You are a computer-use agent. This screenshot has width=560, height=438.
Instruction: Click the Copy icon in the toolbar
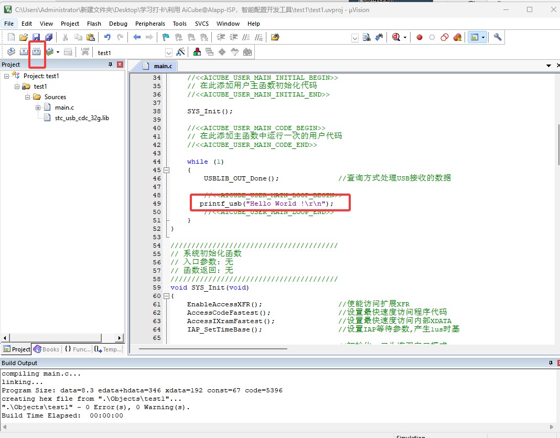point(78,37)
